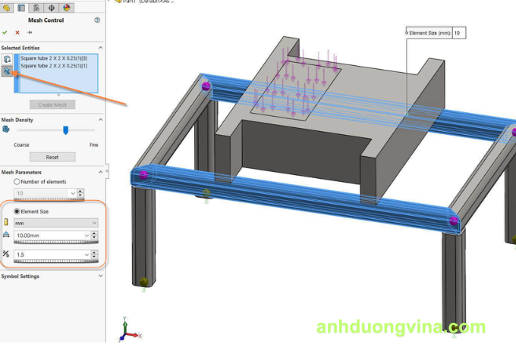Open the 10.00mm element size dropdown

click(86, 236)
